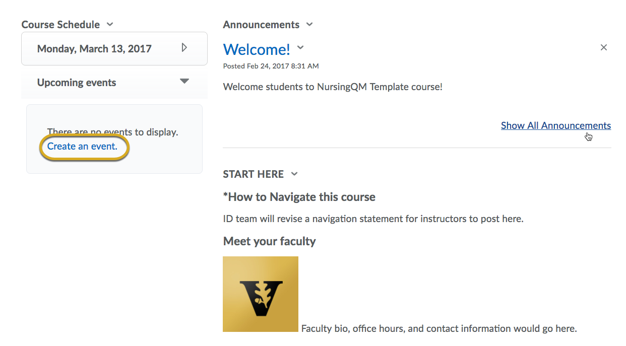Click the Posted Feb 24, 2017 timestamp
The width and height of the screenshot is (626, 346).
[271, 66]
